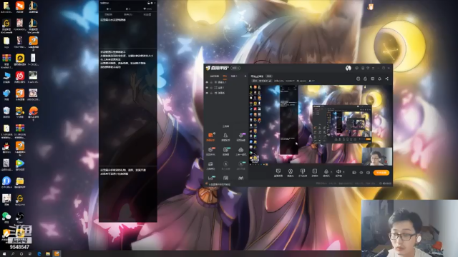This screenshot has height=257, width=458.
Task: Open File Explorer from the taskbar
Action: 48,254
